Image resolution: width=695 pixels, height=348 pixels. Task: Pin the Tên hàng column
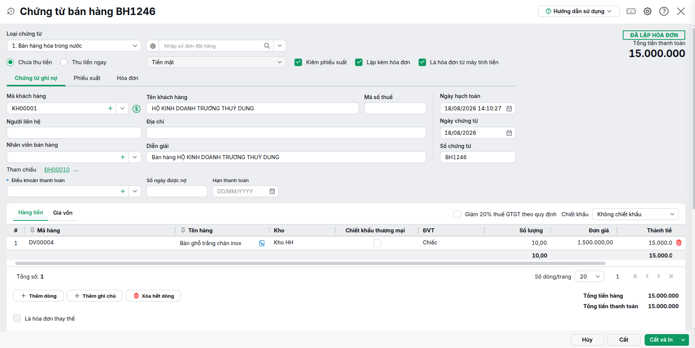pos(183,230)
